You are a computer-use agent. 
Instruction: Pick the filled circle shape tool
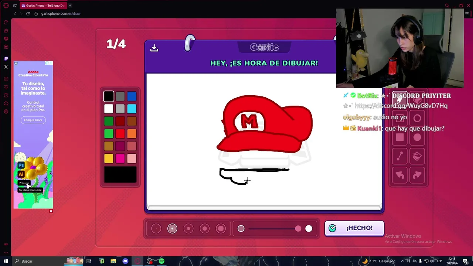[x=417, y=137]
